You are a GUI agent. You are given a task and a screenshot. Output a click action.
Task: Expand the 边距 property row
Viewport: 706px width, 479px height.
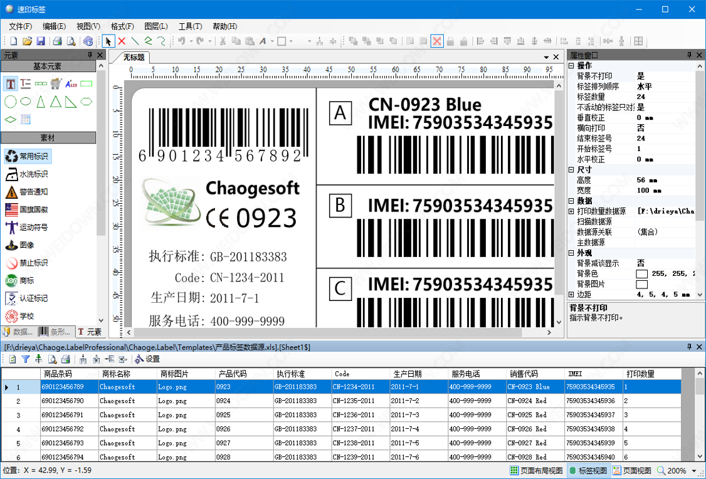pos(571,295)
